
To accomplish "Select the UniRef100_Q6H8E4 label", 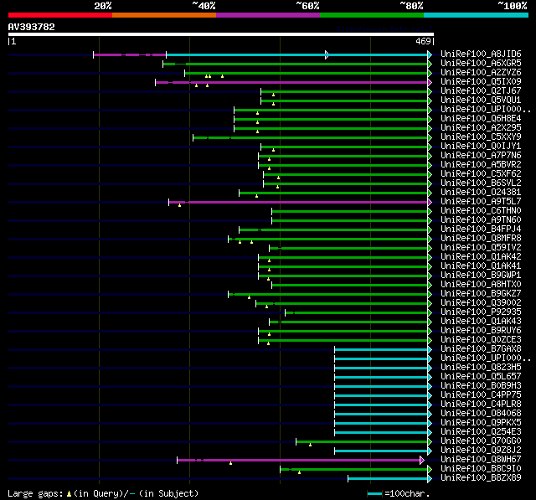I will pyautogui.click(x=481, y=119).
